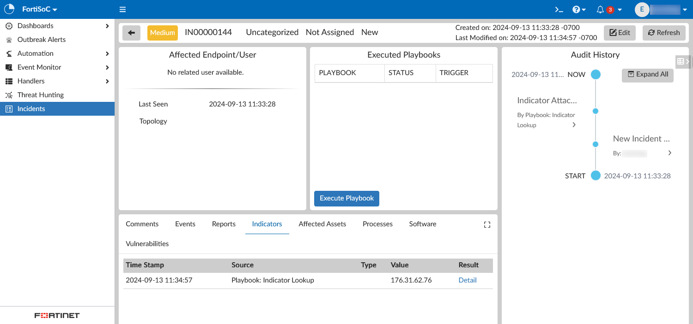Image resolution: width=693 pixels, height=324 pixels.
Task: Expand the New Incident audit entry
Action: click(669, 153)
